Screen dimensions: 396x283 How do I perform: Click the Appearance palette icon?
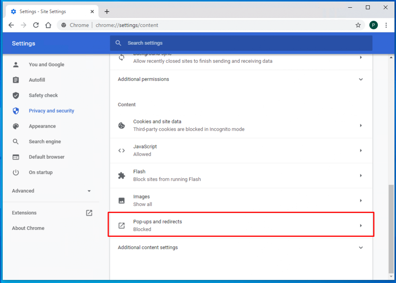click(x=15, y=126)
